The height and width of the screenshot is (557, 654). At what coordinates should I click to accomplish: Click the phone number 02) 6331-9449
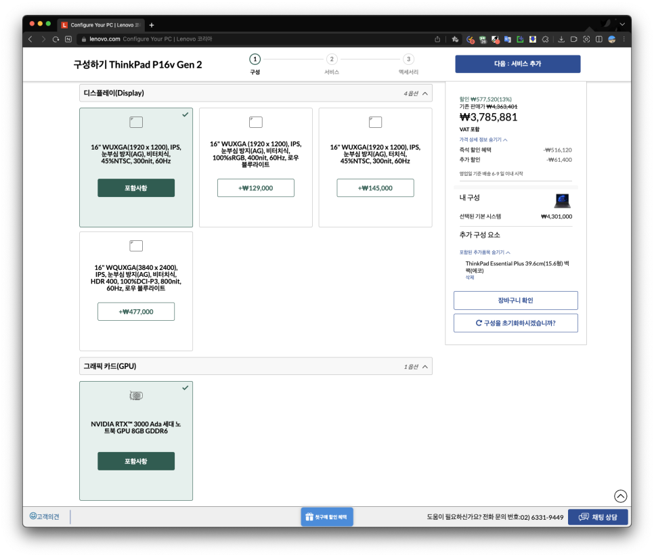point(542,517)
